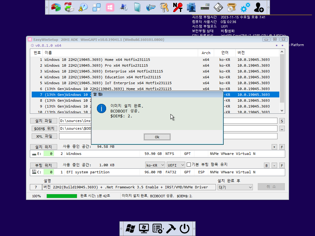This screenshot has width=315, height=236.
Task: Launch the four-blue-squares tile icon
Action: tap(96, 7)
